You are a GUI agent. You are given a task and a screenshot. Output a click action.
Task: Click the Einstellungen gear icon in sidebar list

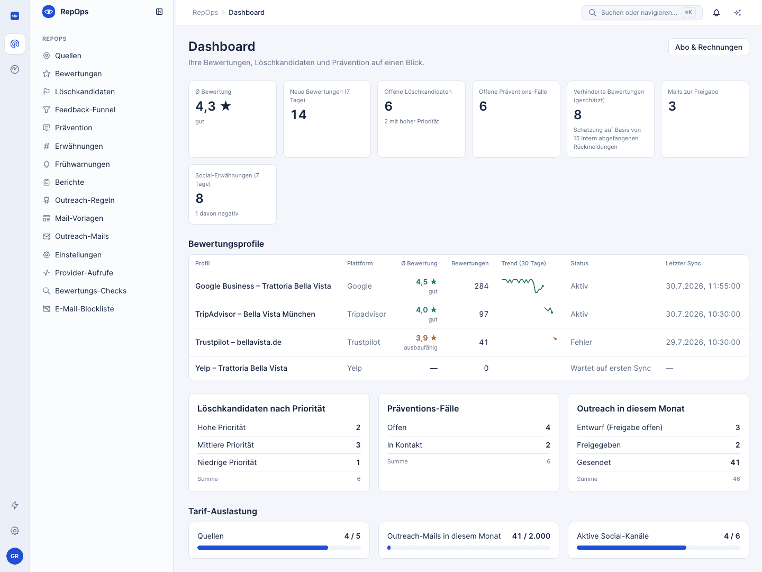coord(47,255)
